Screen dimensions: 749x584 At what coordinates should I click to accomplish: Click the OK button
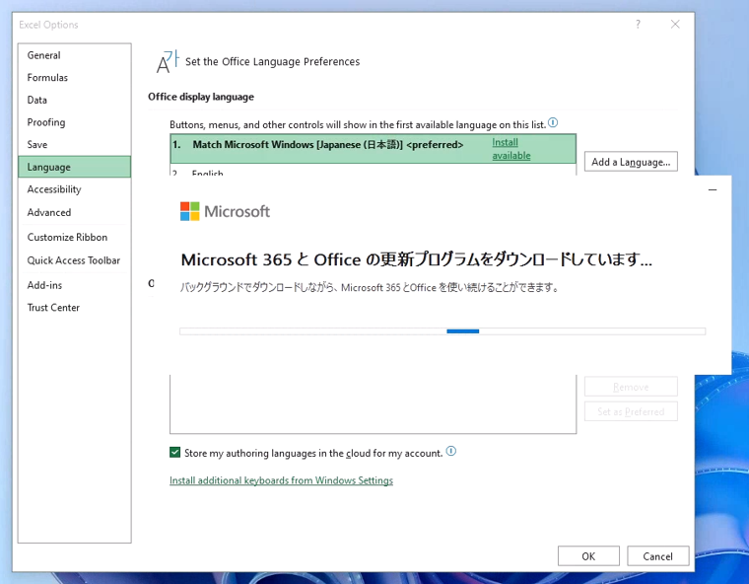[x=588, y=556]
